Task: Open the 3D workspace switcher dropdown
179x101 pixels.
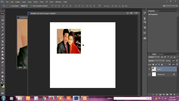Action: coord(170,6)
